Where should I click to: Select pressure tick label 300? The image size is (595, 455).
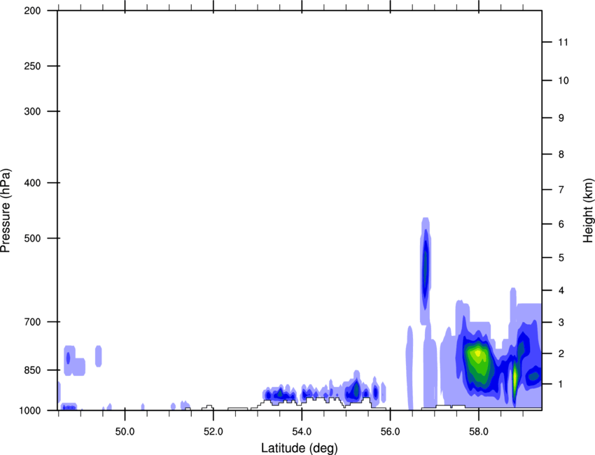point(32,111)
